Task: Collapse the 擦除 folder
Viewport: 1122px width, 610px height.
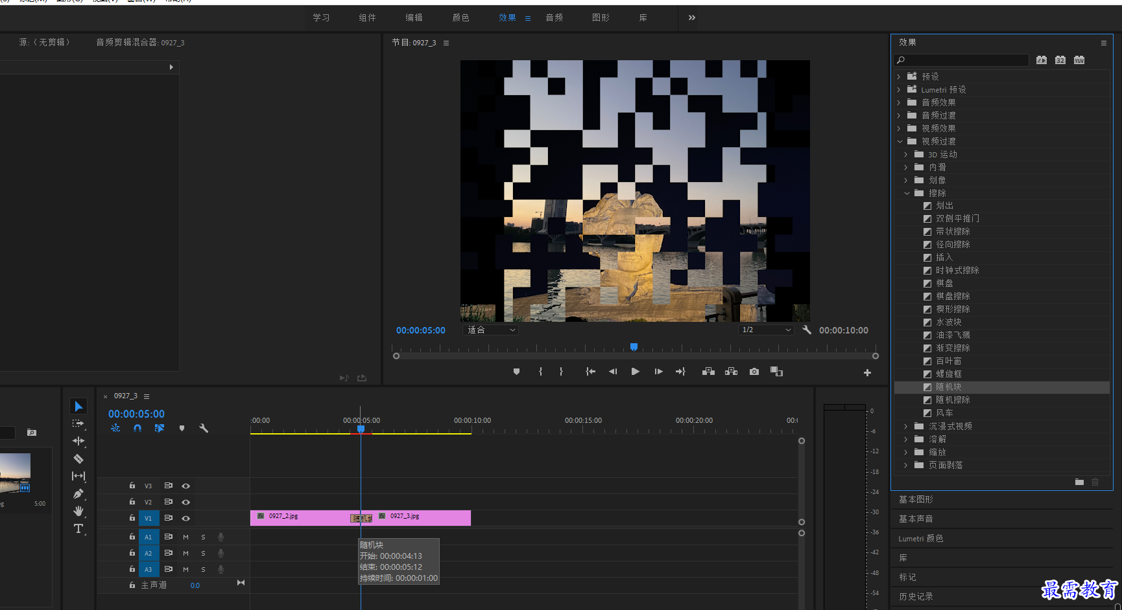Action: pyautogui.click(x=907, y=193)
